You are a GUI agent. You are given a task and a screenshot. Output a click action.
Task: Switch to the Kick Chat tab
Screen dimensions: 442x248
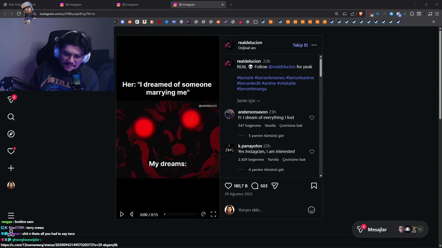click(28, 4)
